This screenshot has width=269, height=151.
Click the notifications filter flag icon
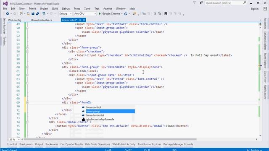[x=194, y=3]
